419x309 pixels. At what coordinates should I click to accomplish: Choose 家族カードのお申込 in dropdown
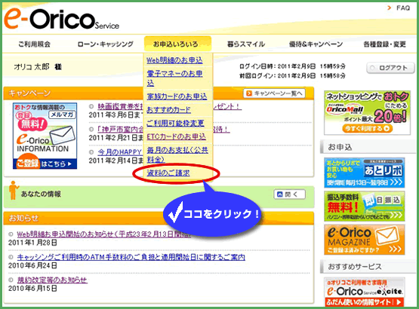[x=177, y=96]
